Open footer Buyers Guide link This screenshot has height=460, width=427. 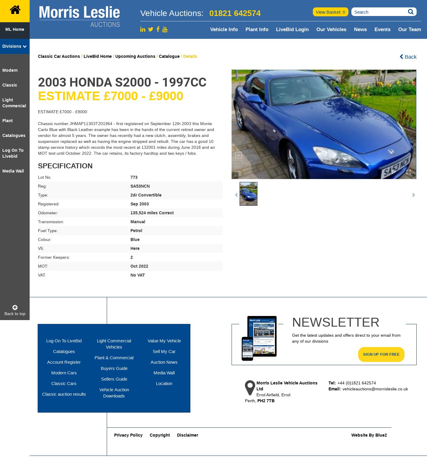114,368
